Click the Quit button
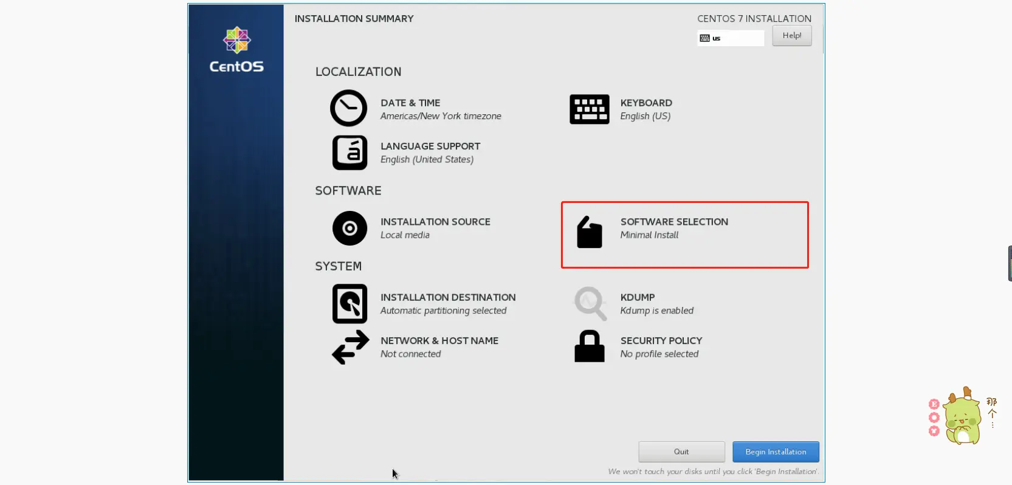1012x485 pixels. (x=681, y=452)
